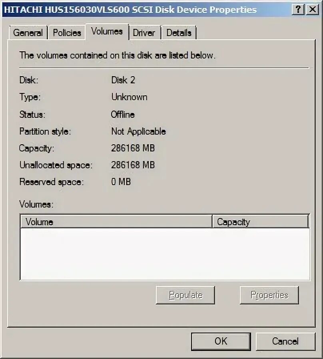The image size is (323, 359).
Task: Open the Policies tab
Action: click(x=67, y=32)
